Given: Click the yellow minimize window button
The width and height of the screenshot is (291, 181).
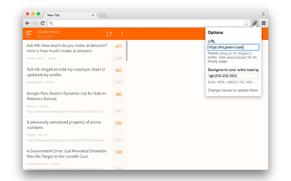Looking at the screenshot, I should coord(33,14).
